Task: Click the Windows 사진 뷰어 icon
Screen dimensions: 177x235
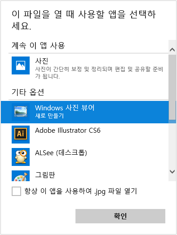Action: (21, 112)
